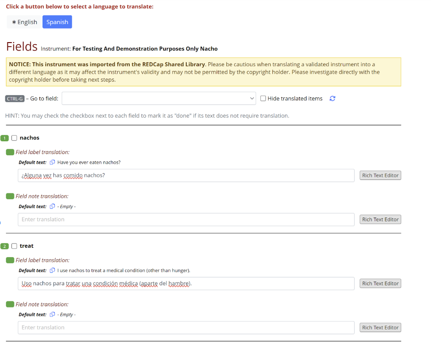Copy default text icon for treat field note
This screenshot has height=347, width=431.
[52, 315]
